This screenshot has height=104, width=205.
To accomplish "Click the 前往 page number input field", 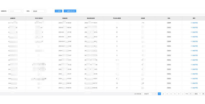I will tap(200, 94).
